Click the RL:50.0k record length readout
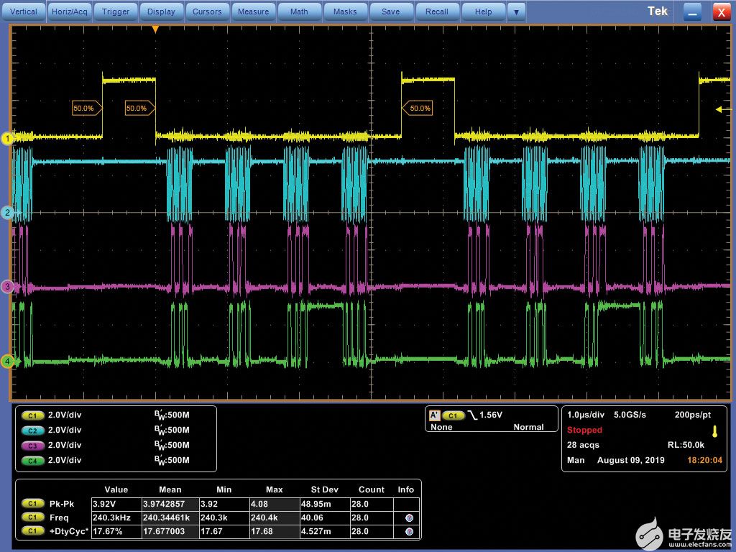Screen dimensions: 736x552 click(686, 445)
